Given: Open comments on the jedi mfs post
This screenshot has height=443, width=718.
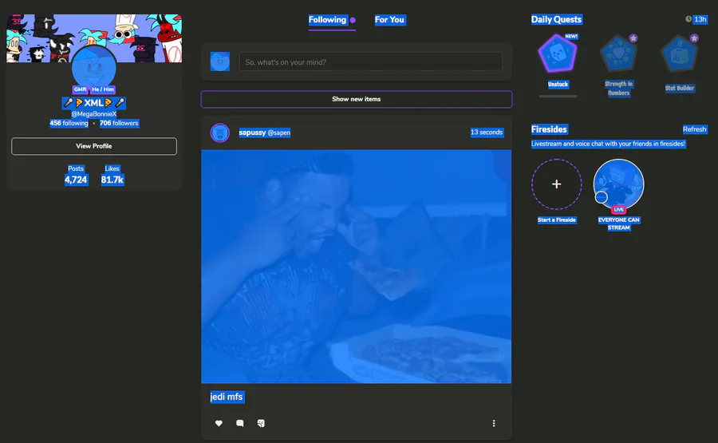Looking at the screenshot, I should (x=239, y=423).
